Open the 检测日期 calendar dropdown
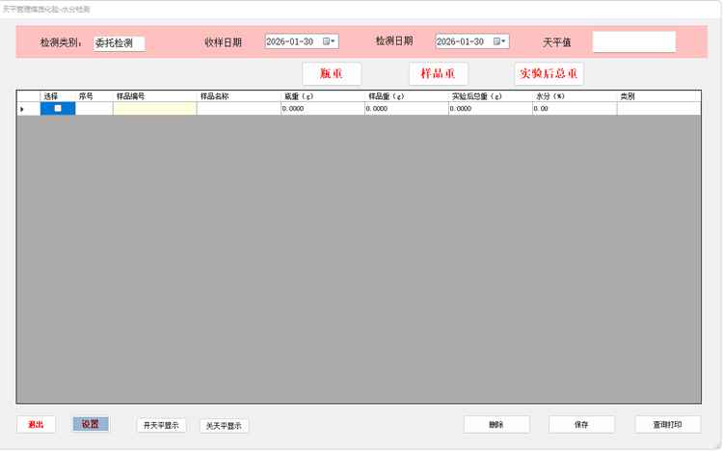The width and height of the screenshot is (723, 451). (500, 41)
